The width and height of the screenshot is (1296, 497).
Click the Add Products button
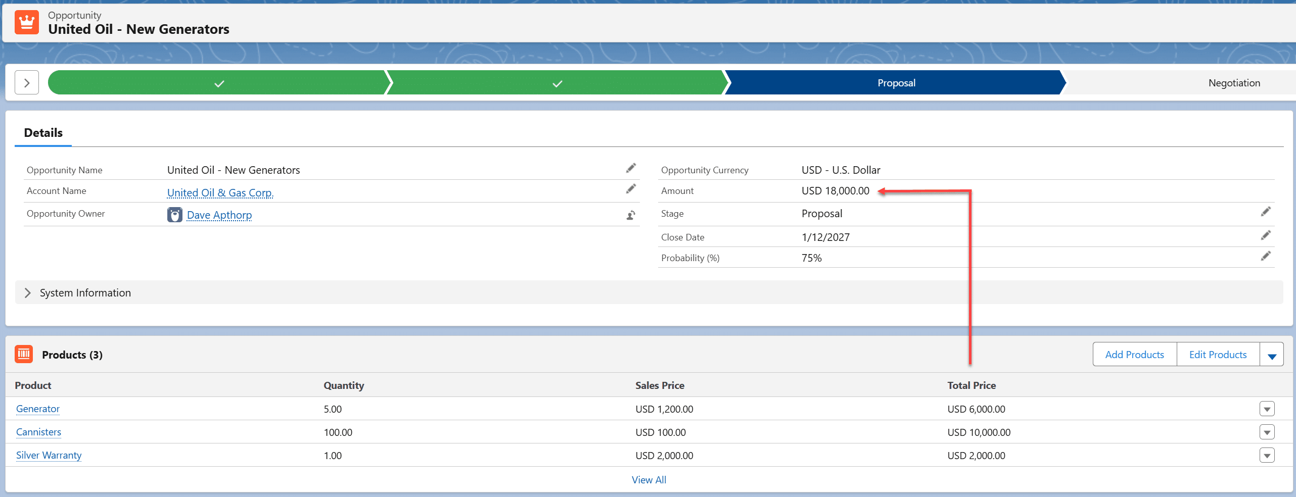point(1134,355)
